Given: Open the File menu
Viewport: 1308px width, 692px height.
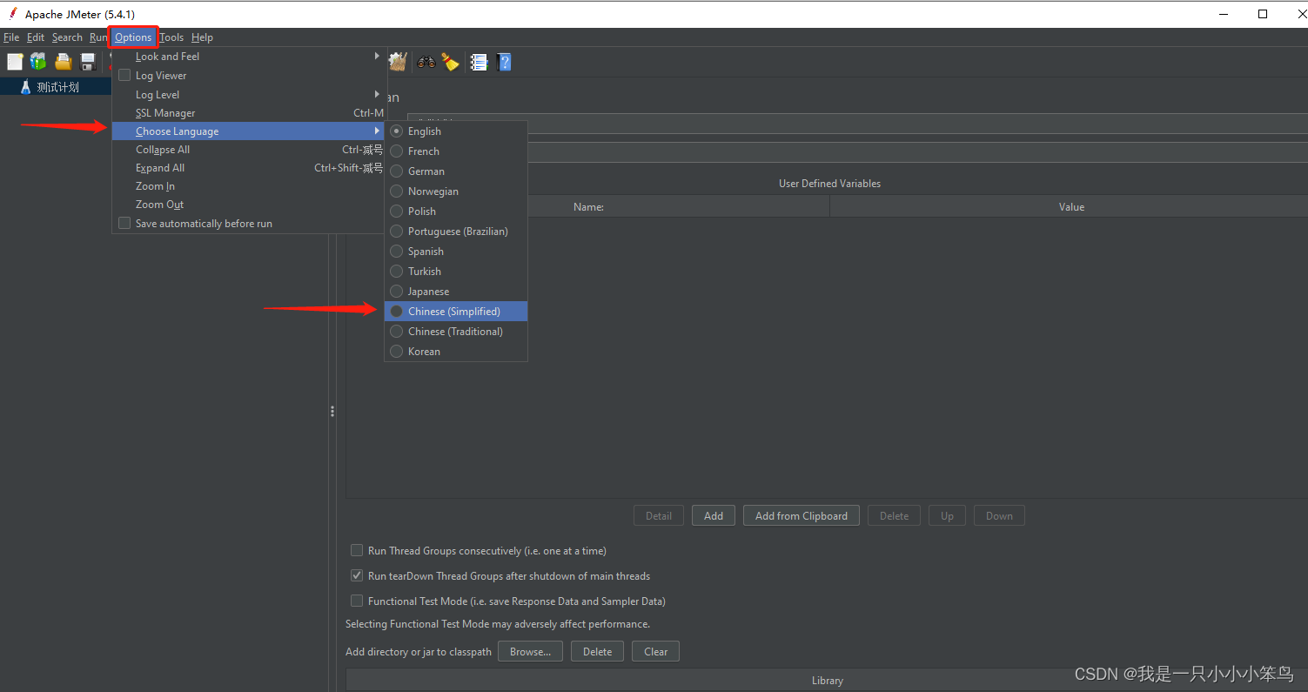Looking at the screenshot, I should 11,37.
